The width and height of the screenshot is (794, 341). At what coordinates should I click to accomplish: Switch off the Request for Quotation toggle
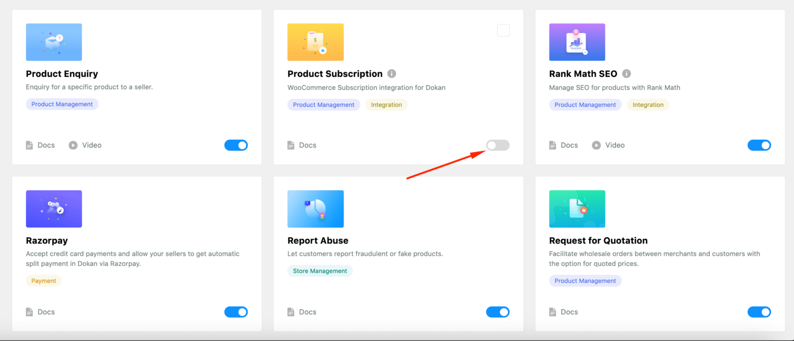coord(759,312)
